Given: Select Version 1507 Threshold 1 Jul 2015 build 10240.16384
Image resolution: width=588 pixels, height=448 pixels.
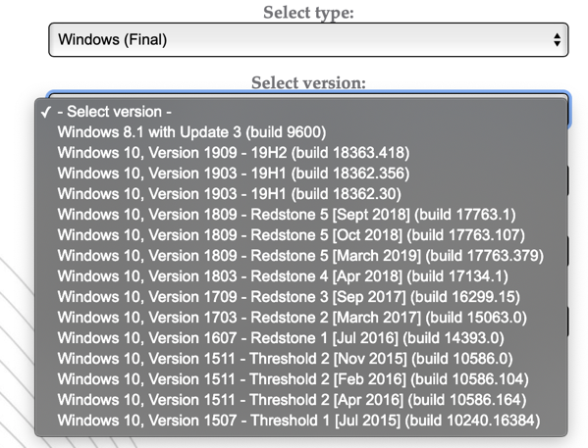Looking at the screenshot, I should 301,421.
